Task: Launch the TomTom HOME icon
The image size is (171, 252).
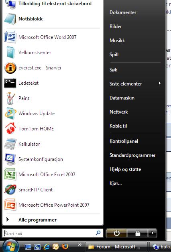Action: click(10, 128)
